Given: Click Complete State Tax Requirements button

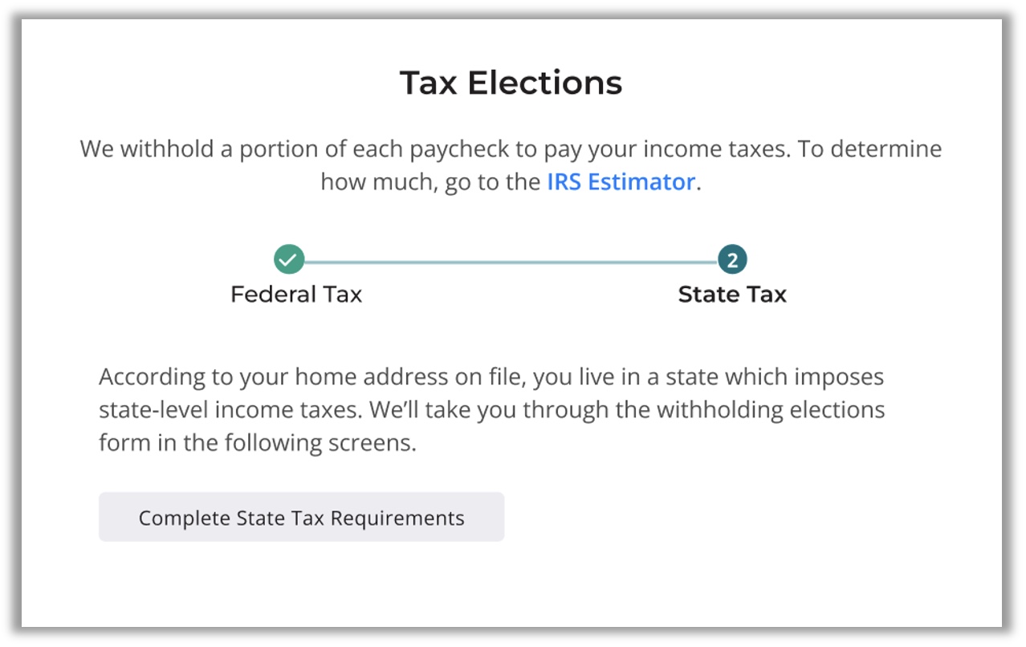Looking at the screenshot, I should click(x=301, y=517).
